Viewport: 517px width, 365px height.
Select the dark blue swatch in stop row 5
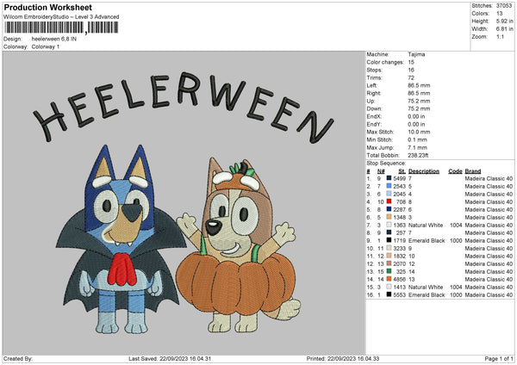389,209
